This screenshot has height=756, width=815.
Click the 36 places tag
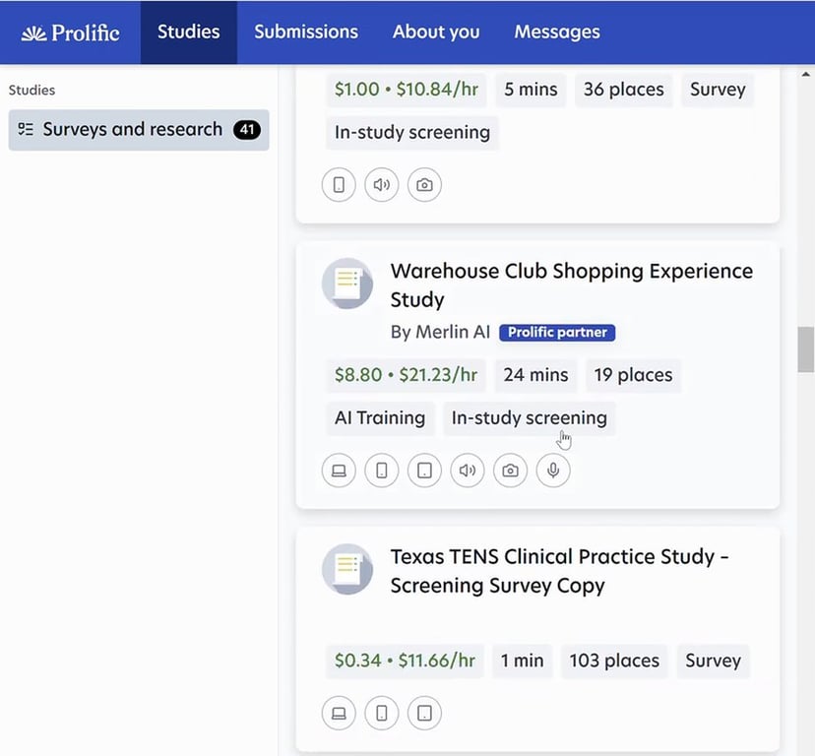click(x=624, y=90)
